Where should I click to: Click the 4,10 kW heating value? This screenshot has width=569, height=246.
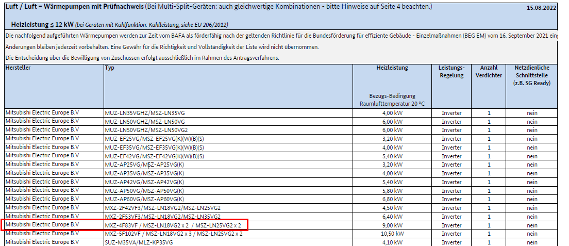[x=392, y=242]
